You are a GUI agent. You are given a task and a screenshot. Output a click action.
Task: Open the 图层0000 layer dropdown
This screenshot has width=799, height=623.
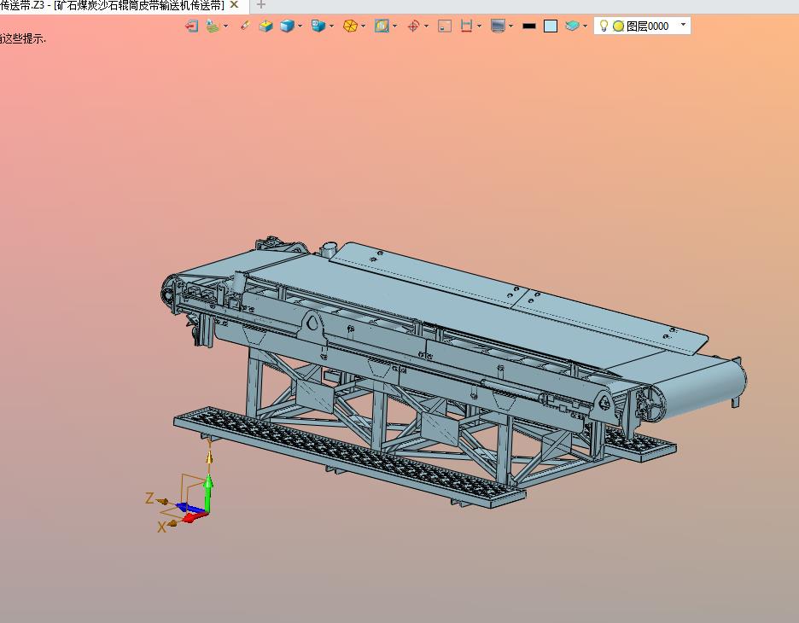point(683,26)
